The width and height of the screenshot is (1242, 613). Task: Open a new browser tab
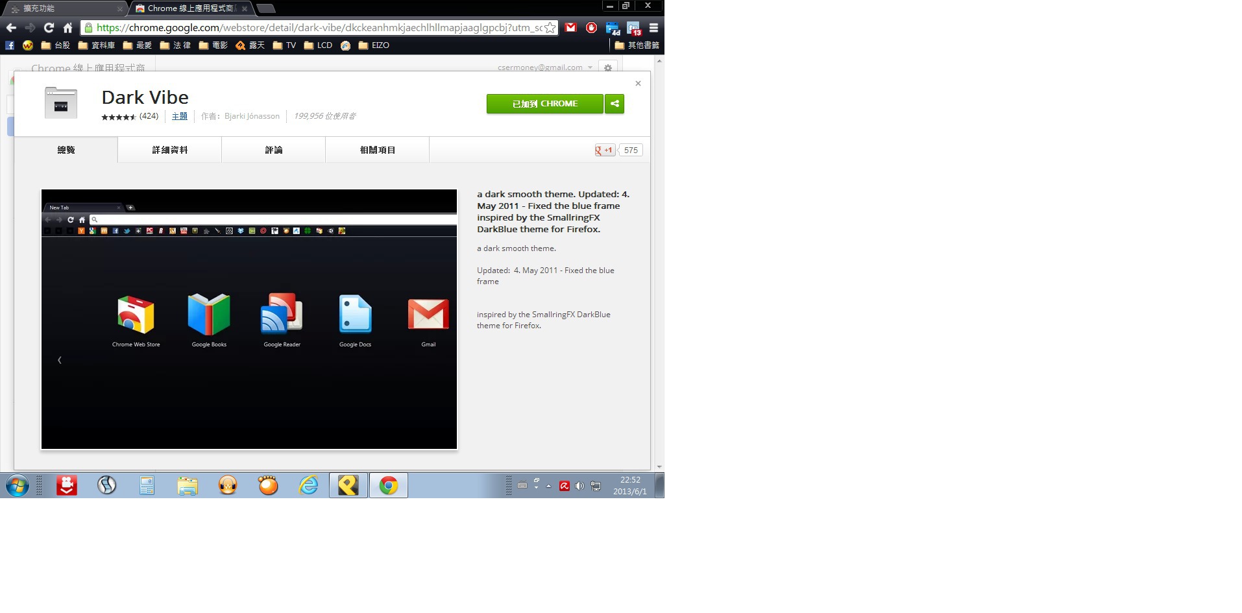click(x=266, y=8)
